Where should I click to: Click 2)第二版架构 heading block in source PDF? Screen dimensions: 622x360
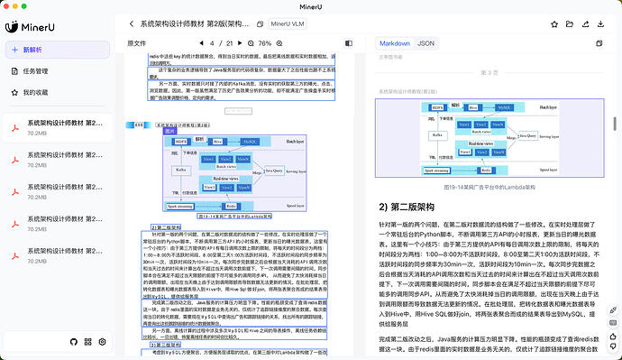[166, 227]
